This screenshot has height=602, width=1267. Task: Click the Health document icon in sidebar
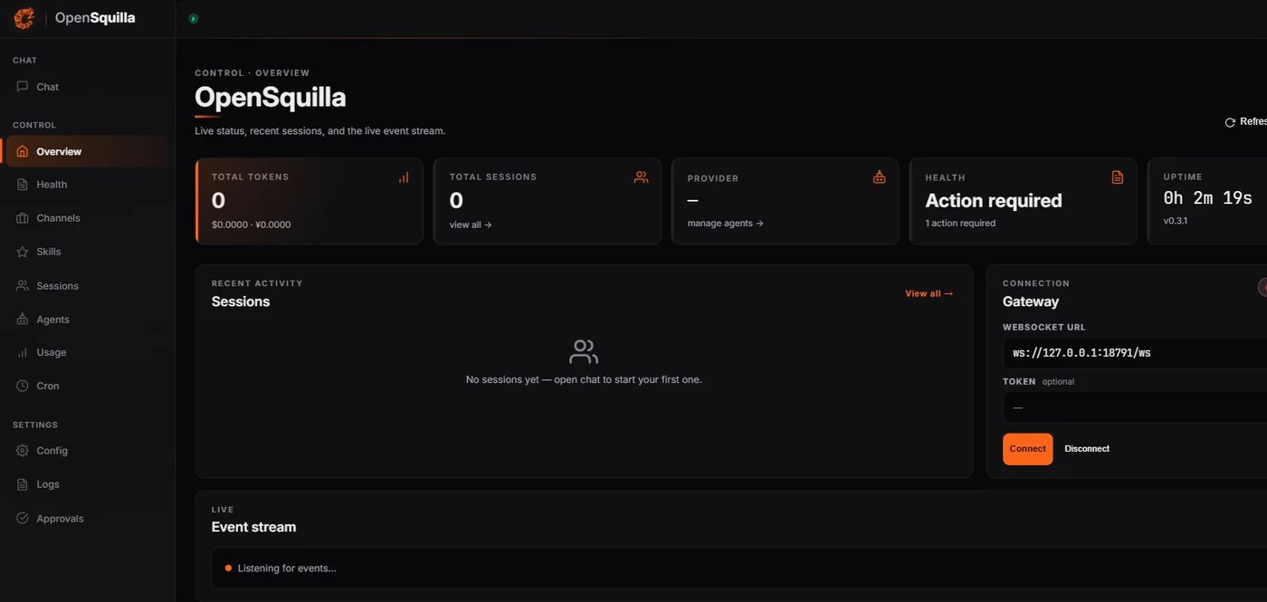point(23,185)
